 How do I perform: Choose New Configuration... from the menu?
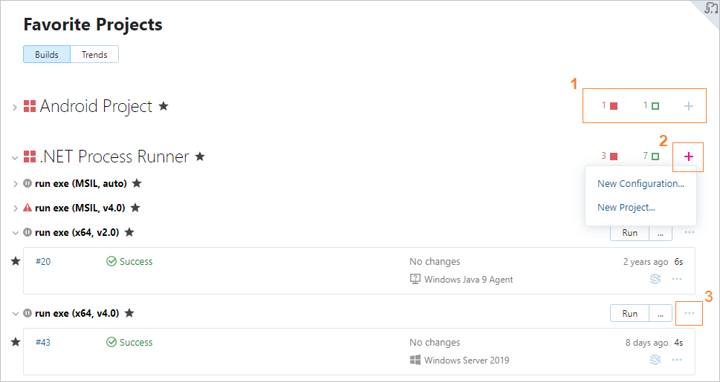[640, 184]
